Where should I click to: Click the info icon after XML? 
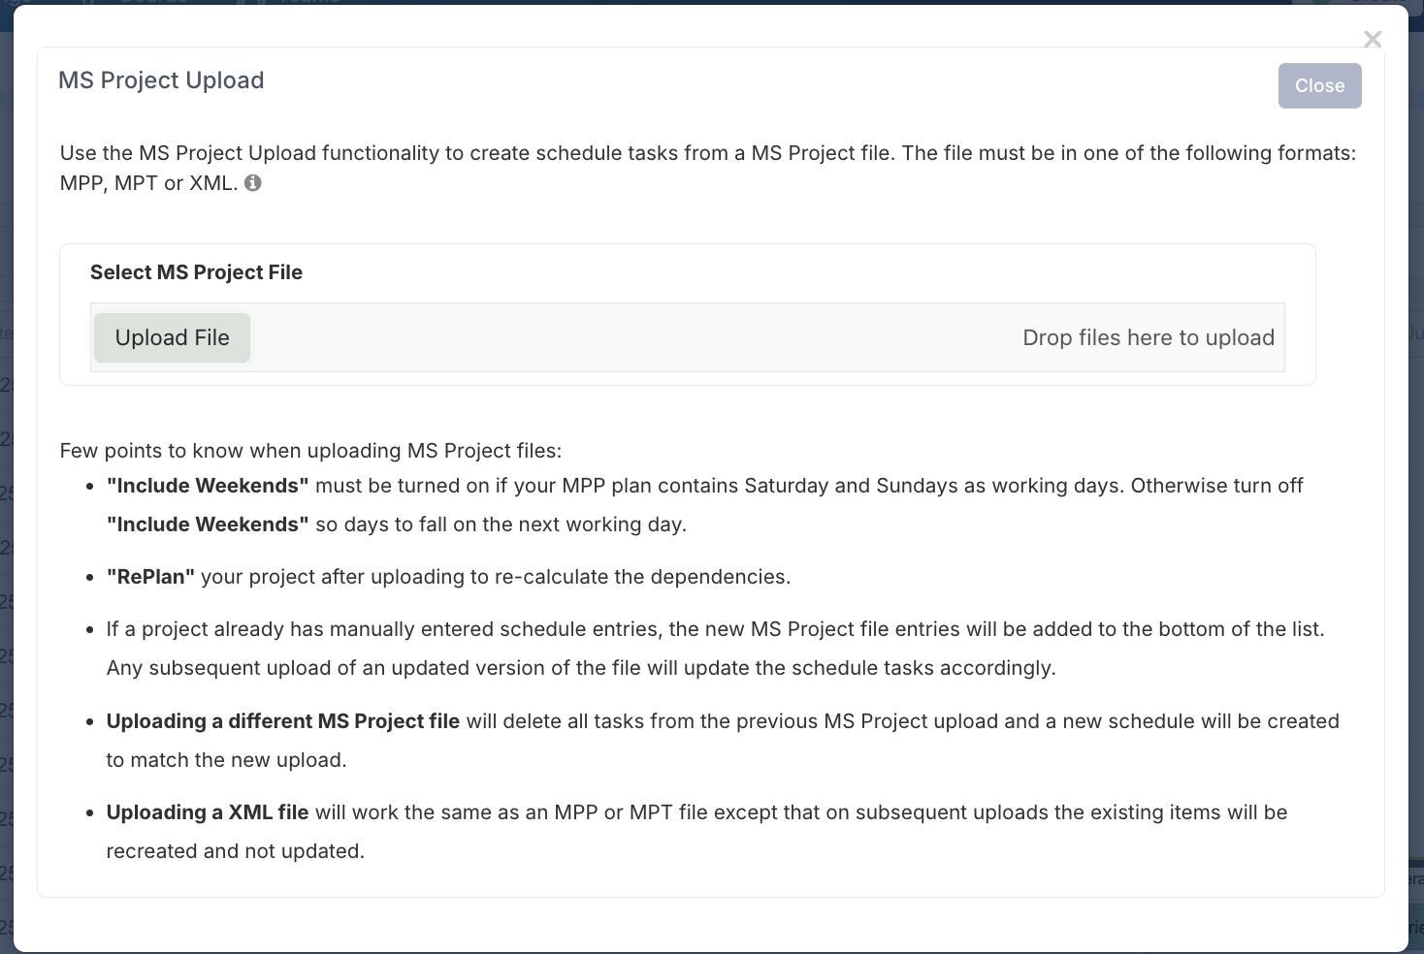point(253,182)
